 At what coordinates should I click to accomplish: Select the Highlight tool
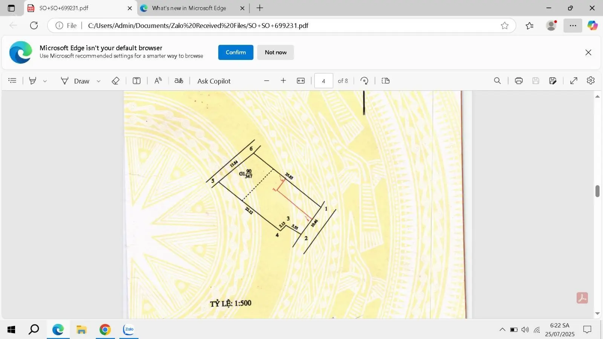33,81
